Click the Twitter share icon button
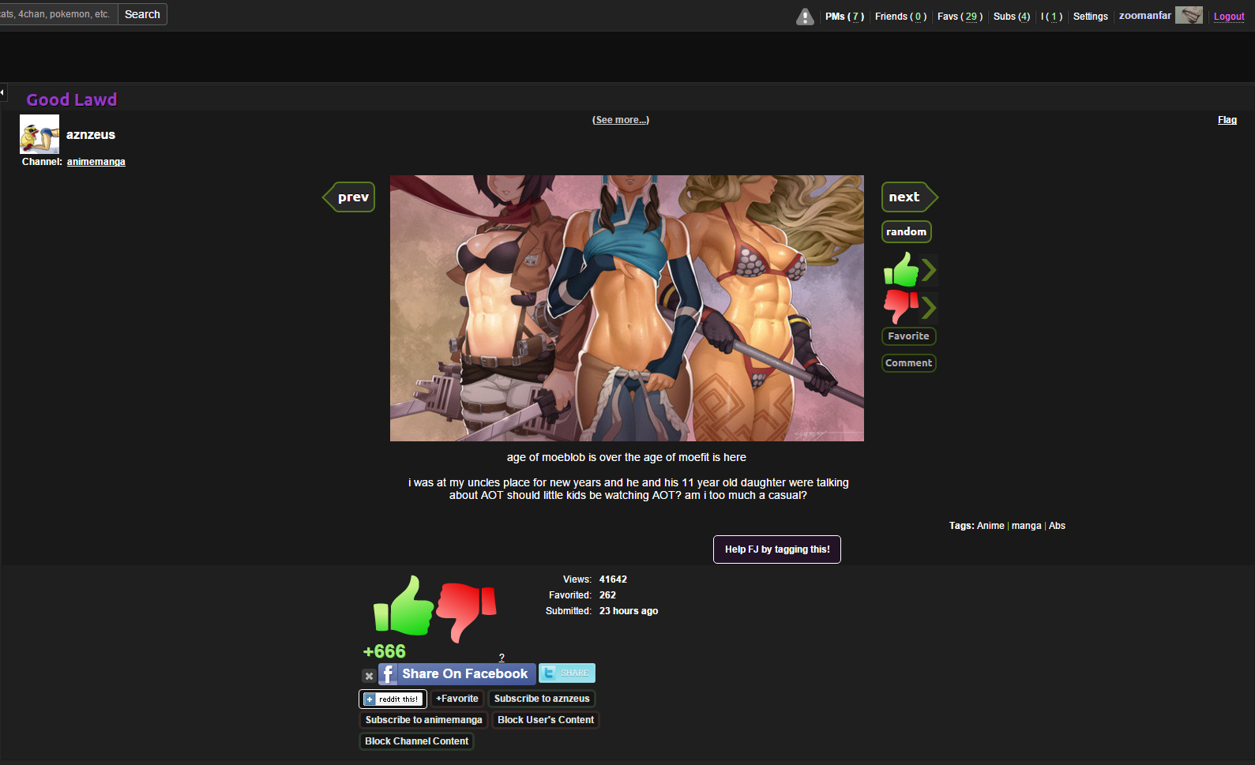Screen dimensions: 1255x765 click(x=566, y=673)
